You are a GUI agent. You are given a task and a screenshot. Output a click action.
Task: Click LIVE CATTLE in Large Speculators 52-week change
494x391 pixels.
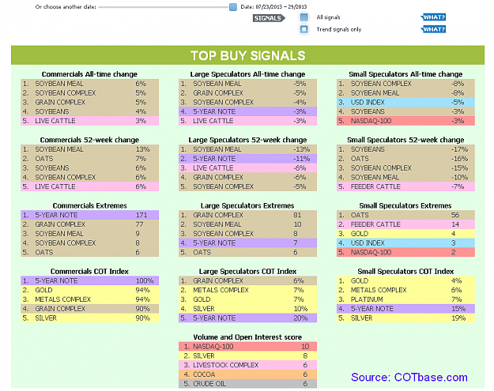click(247, 167)
